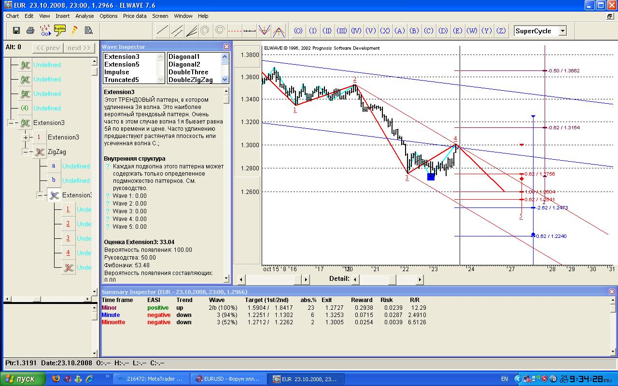Close the Summary Inspector panel

612,292
